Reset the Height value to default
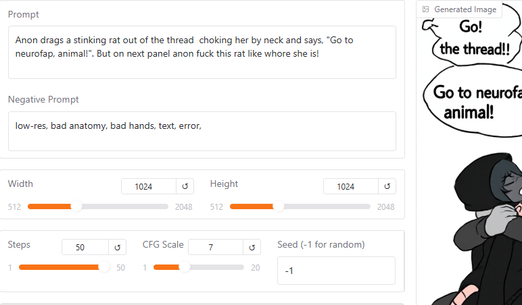Image resolution: width=522 pixels, height=305 pixels. pos(387,186)
